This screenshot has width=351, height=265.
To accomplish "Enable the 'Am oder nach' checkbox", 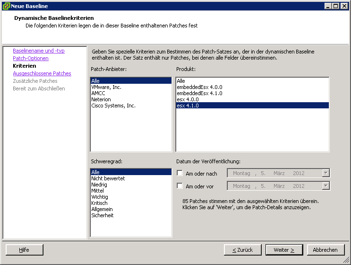I will [180, 174].
